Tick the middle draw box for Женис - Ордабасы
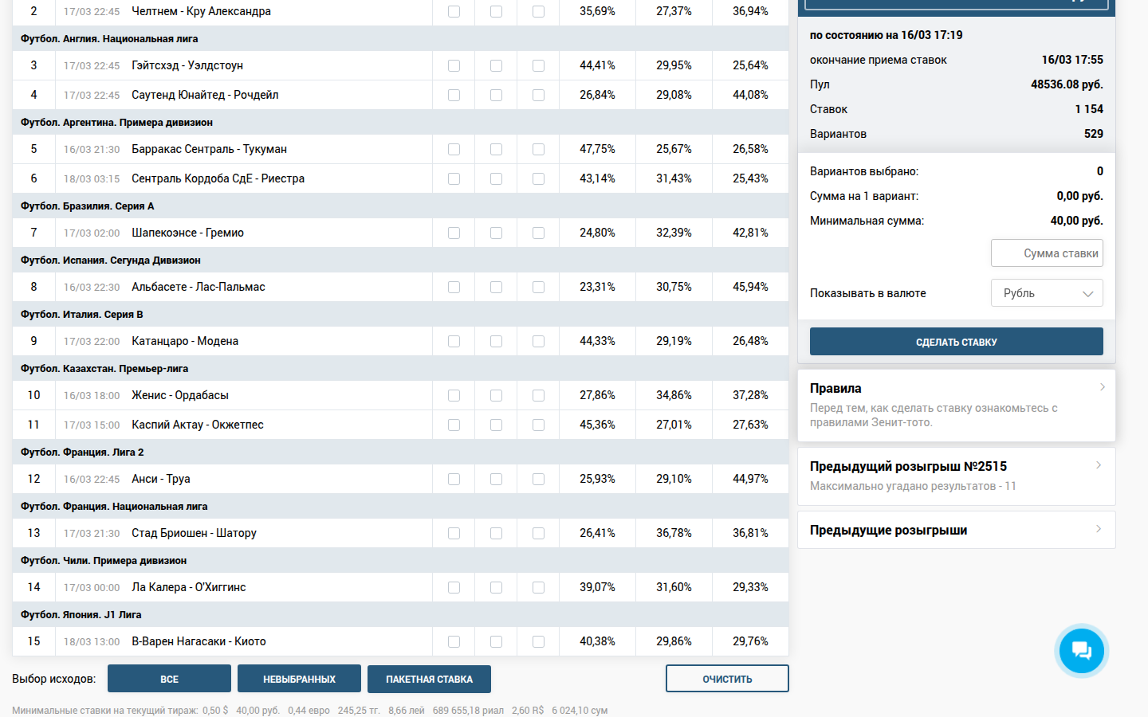 click(496, 395)
